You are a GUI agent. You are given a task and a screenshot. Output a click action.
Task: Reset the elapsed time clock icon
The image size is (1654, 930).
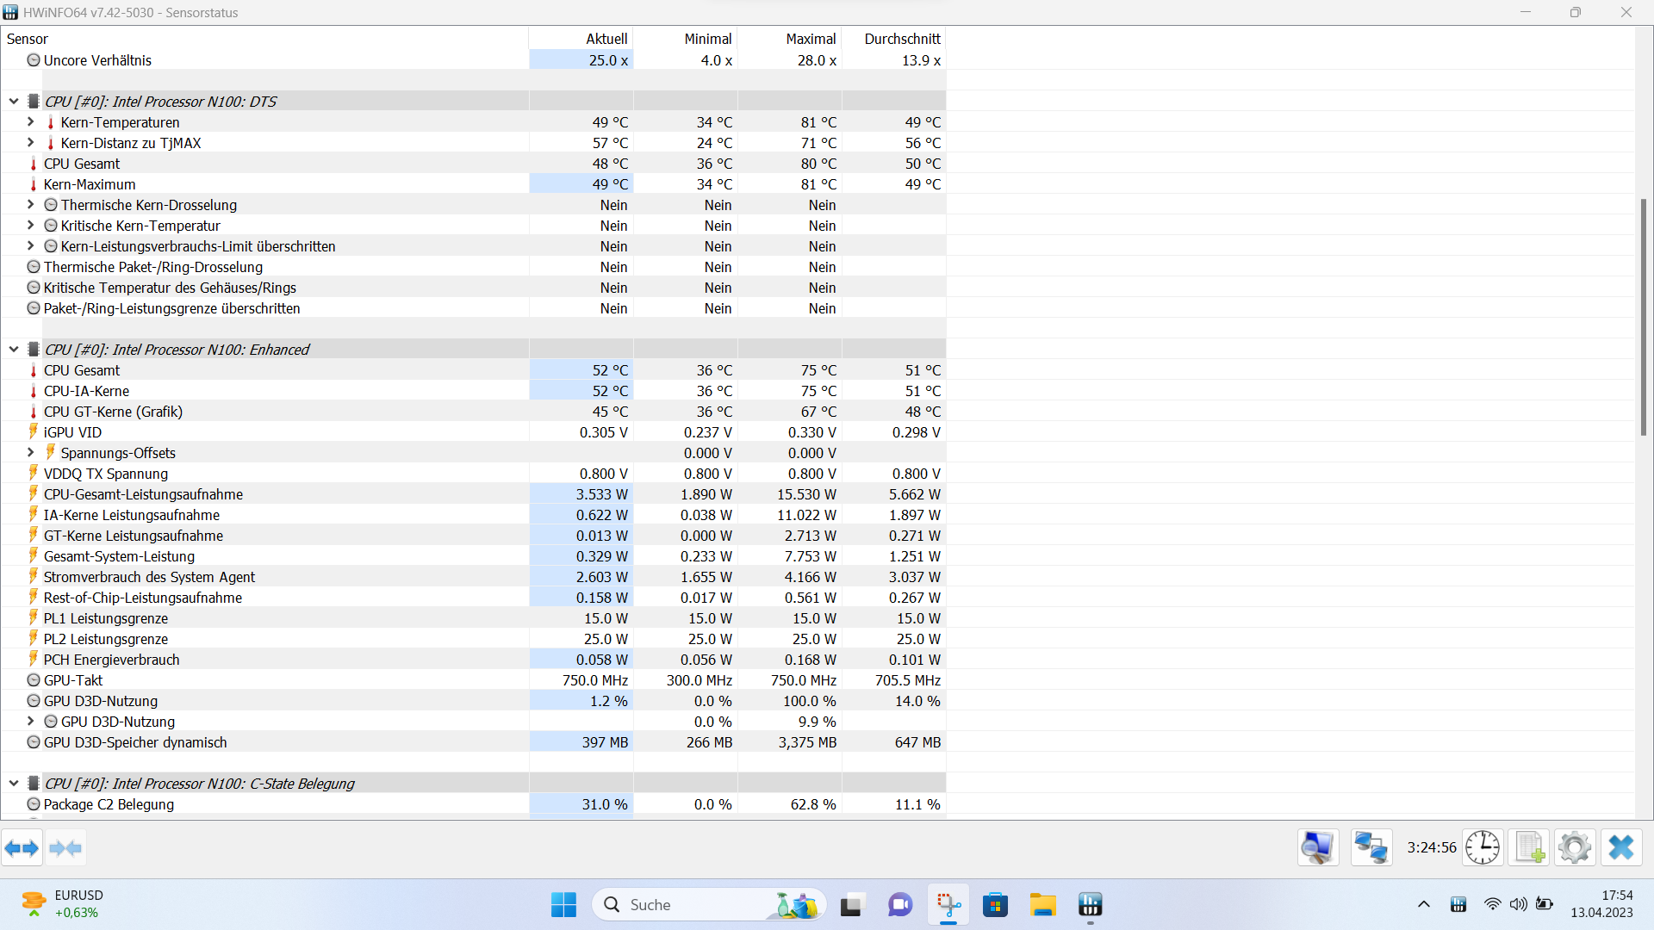[x=1483, y=848]
